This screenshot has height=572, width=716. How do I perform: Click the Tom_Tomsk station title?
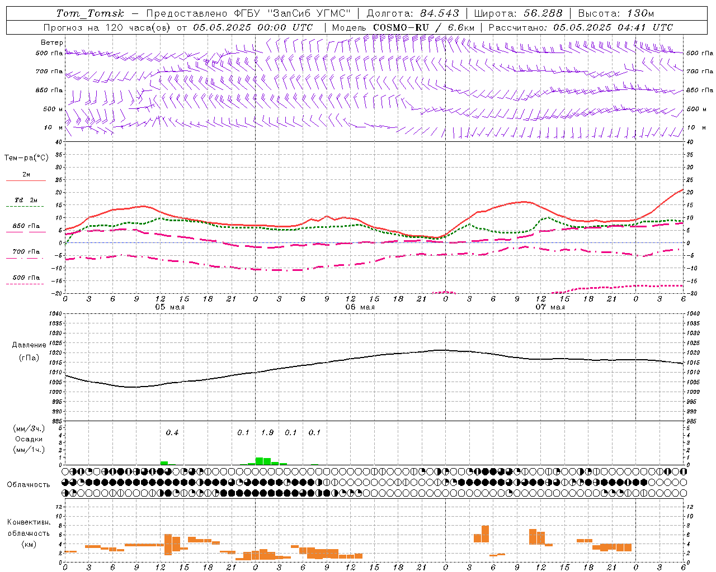tap(90, 13)
